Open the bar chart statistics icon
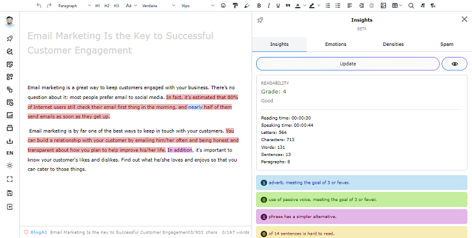This screenshot has height=238, width=472. click(x=10, y=115)
